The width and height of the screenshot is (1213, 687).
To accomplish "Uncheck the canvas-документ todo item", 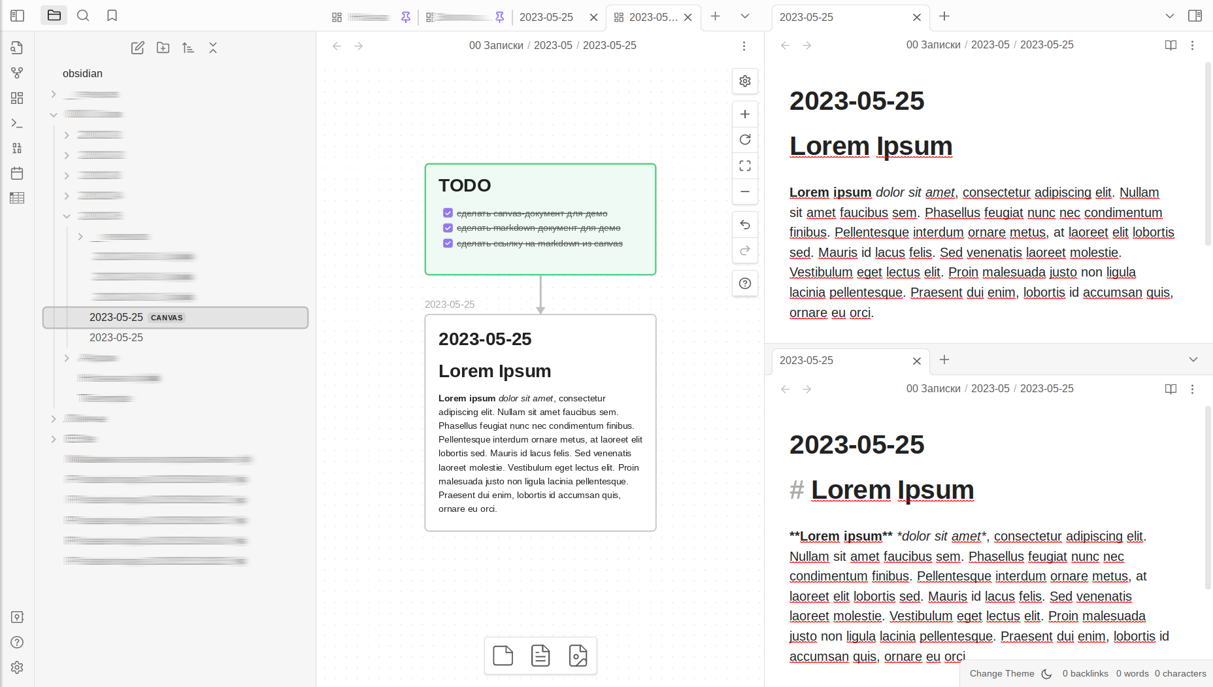I will pos(448,213).
